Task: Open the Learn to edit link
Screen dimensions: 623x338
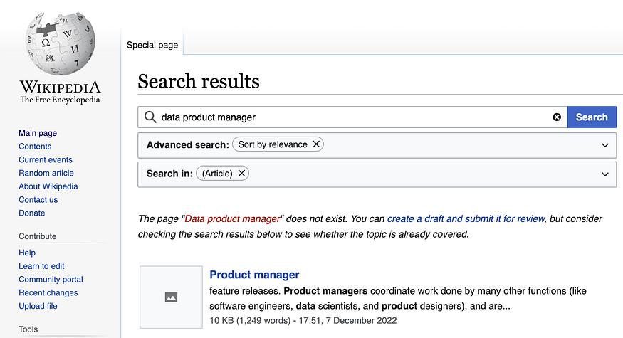Action: point(41,266)
